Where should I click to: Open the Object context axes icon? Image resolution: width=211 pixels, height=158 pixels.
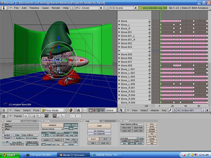[38, 116]
